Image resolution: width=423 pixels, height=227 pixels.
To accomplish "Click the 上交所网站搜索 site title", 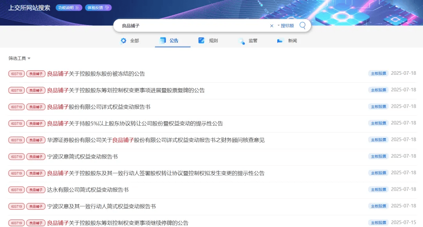I will (x=29, y=8).
